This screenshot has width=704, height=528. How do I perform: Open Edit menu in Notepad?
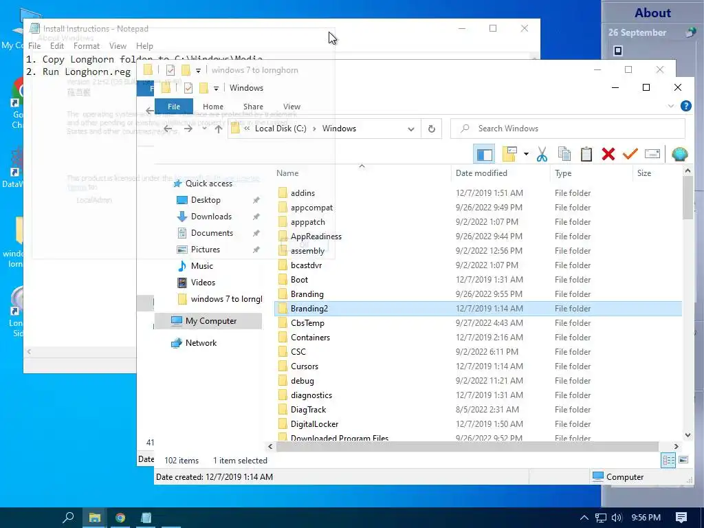point(56,46)
